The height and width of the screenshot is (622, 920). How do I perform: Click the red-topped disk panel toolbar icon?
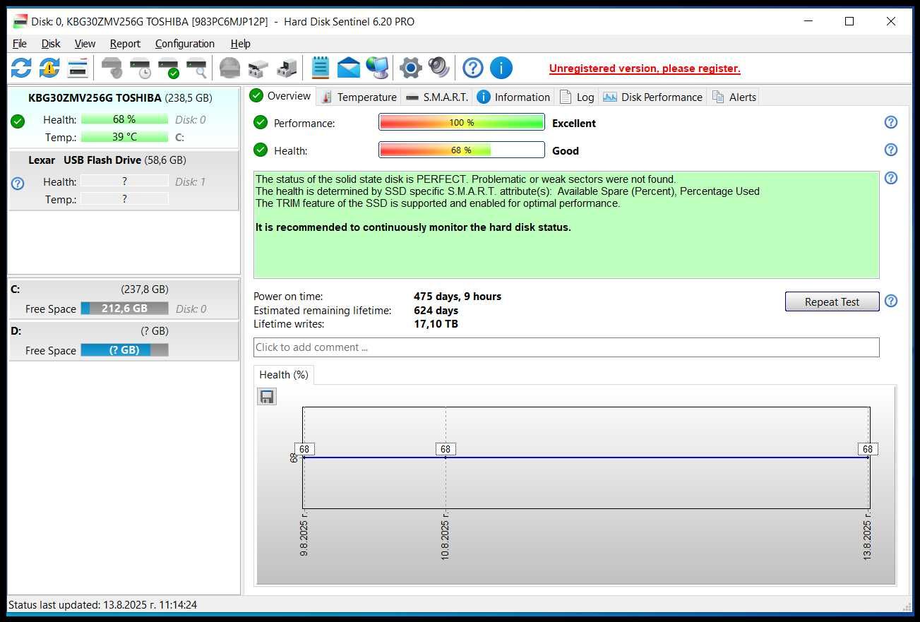(78, 68)
